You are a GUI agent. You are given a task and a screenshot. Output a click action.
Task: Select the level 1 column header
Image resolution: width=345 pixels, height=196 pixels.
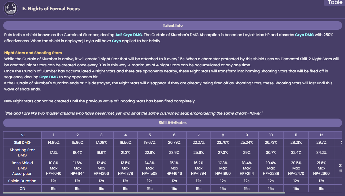point(53,135)
